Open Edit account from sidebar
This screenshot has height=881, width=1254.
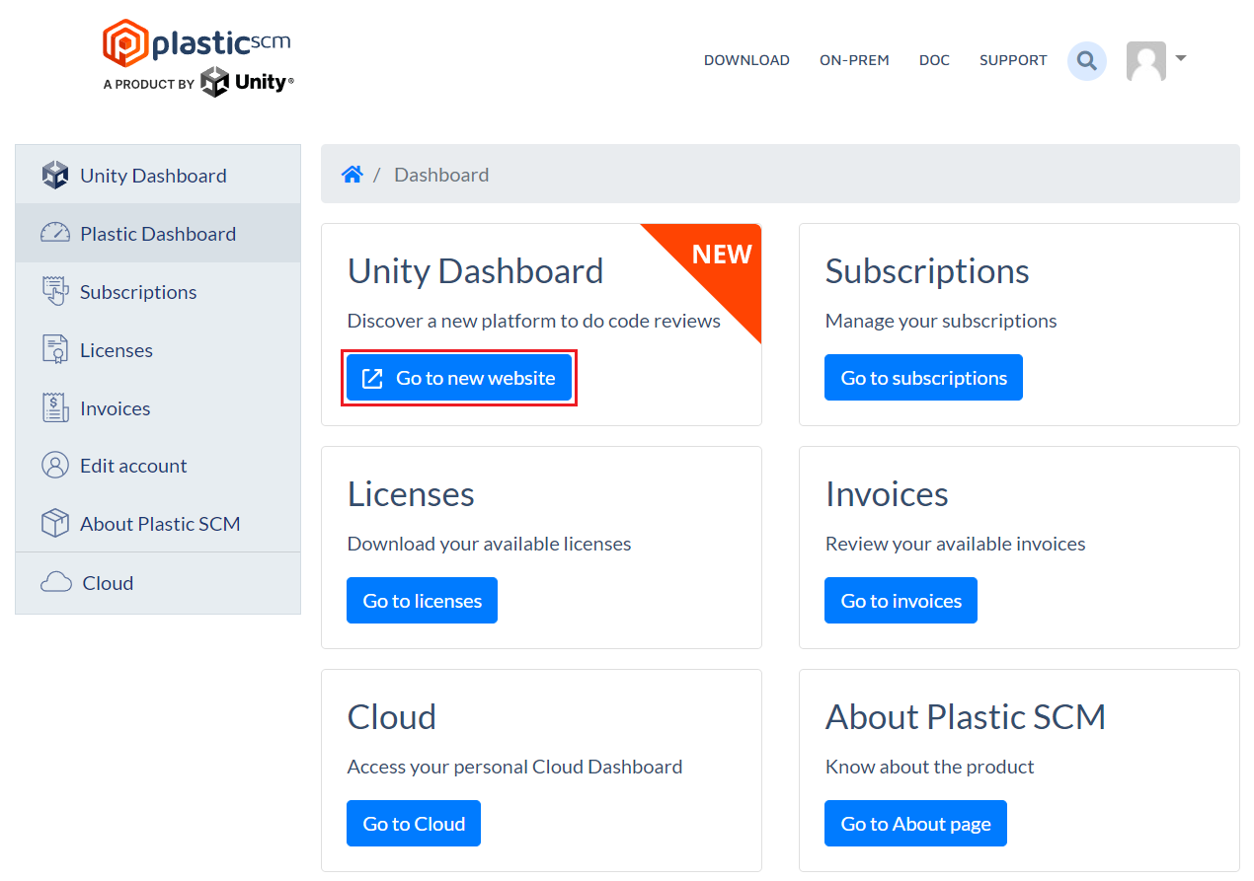(158, 466)
